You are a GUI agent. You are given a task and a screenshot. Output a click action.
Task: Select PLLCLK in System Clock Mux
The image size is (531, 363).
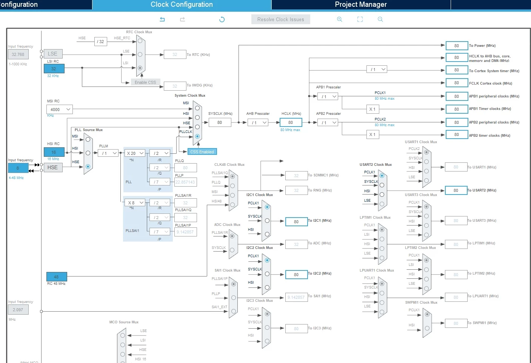tap(197, 136)
